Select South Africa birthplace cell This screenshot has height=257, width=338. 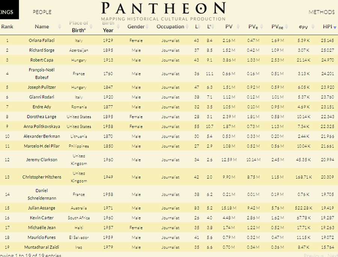click(x=79, y=218)
